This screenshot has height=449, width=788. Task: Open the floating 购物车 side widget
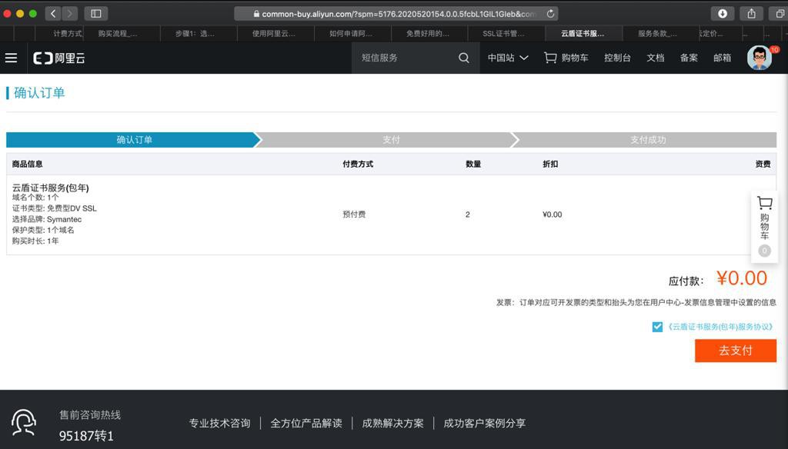[x=764, y=226]
